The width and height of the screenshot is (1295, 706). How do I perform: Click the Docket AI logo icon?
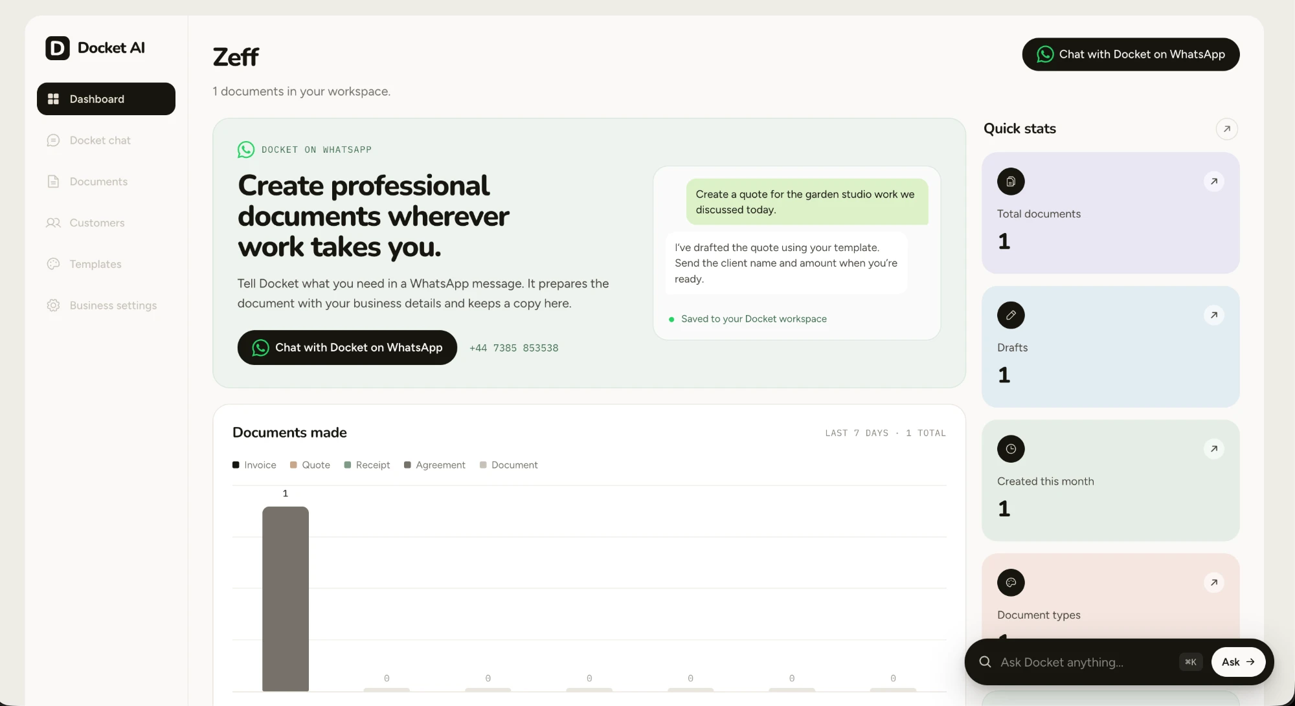57,48
